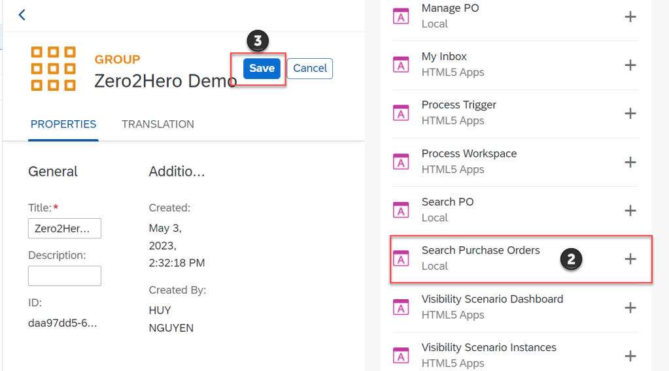Save the group changes
The width and height of the screenshot is (669, 371).
(x=262, y=69)
